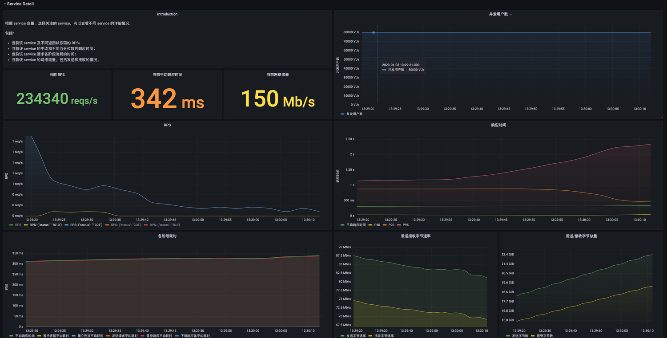Click the RPS status "504" red legend marker

146,225
